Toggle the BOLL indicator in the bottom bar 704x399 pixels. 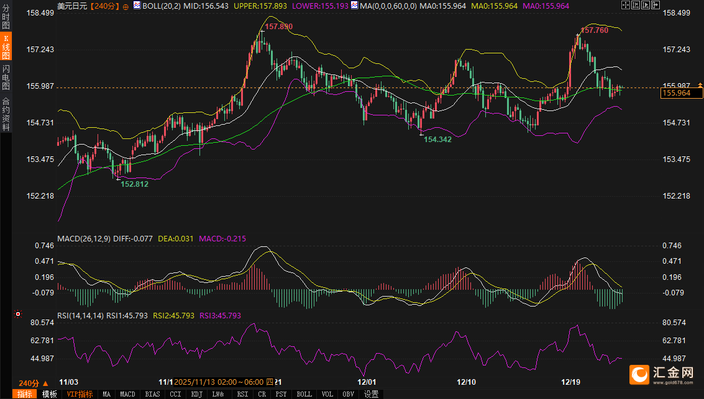(x=304, y=394)
